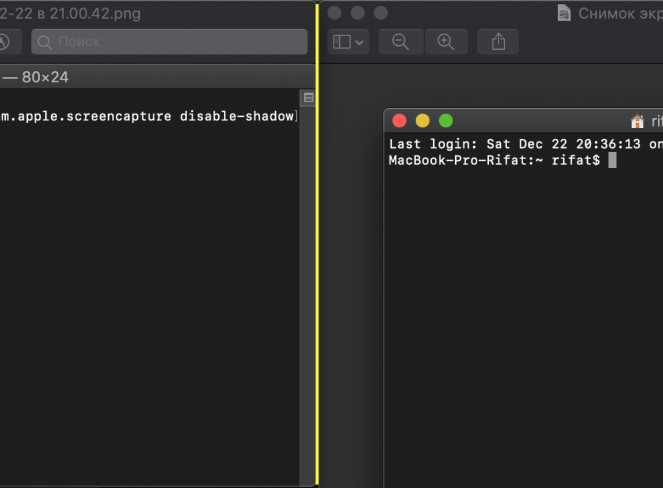Screen dimensions: 663x488
Task: Click the markup pen icon in left toolbar
Action: tap(5, 42)
